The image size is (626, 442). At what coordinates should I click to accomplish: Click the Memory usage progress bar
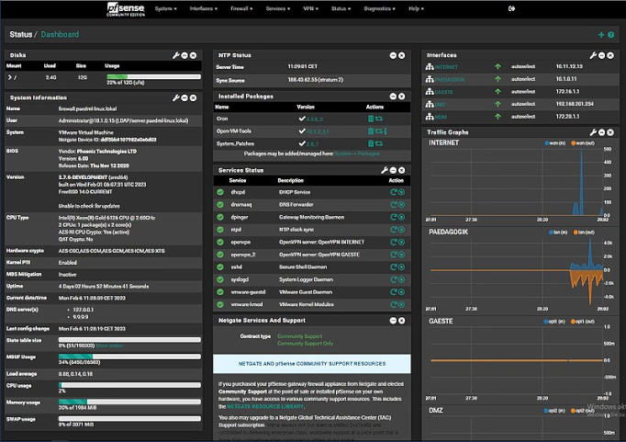click(129, 402)
